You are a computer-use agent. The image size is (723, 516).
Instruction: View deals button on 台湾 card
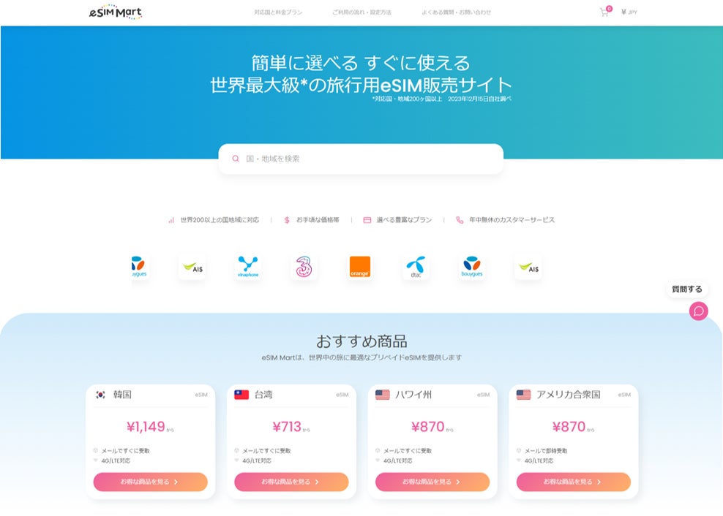pyautogui.click(x=291, y=482)
